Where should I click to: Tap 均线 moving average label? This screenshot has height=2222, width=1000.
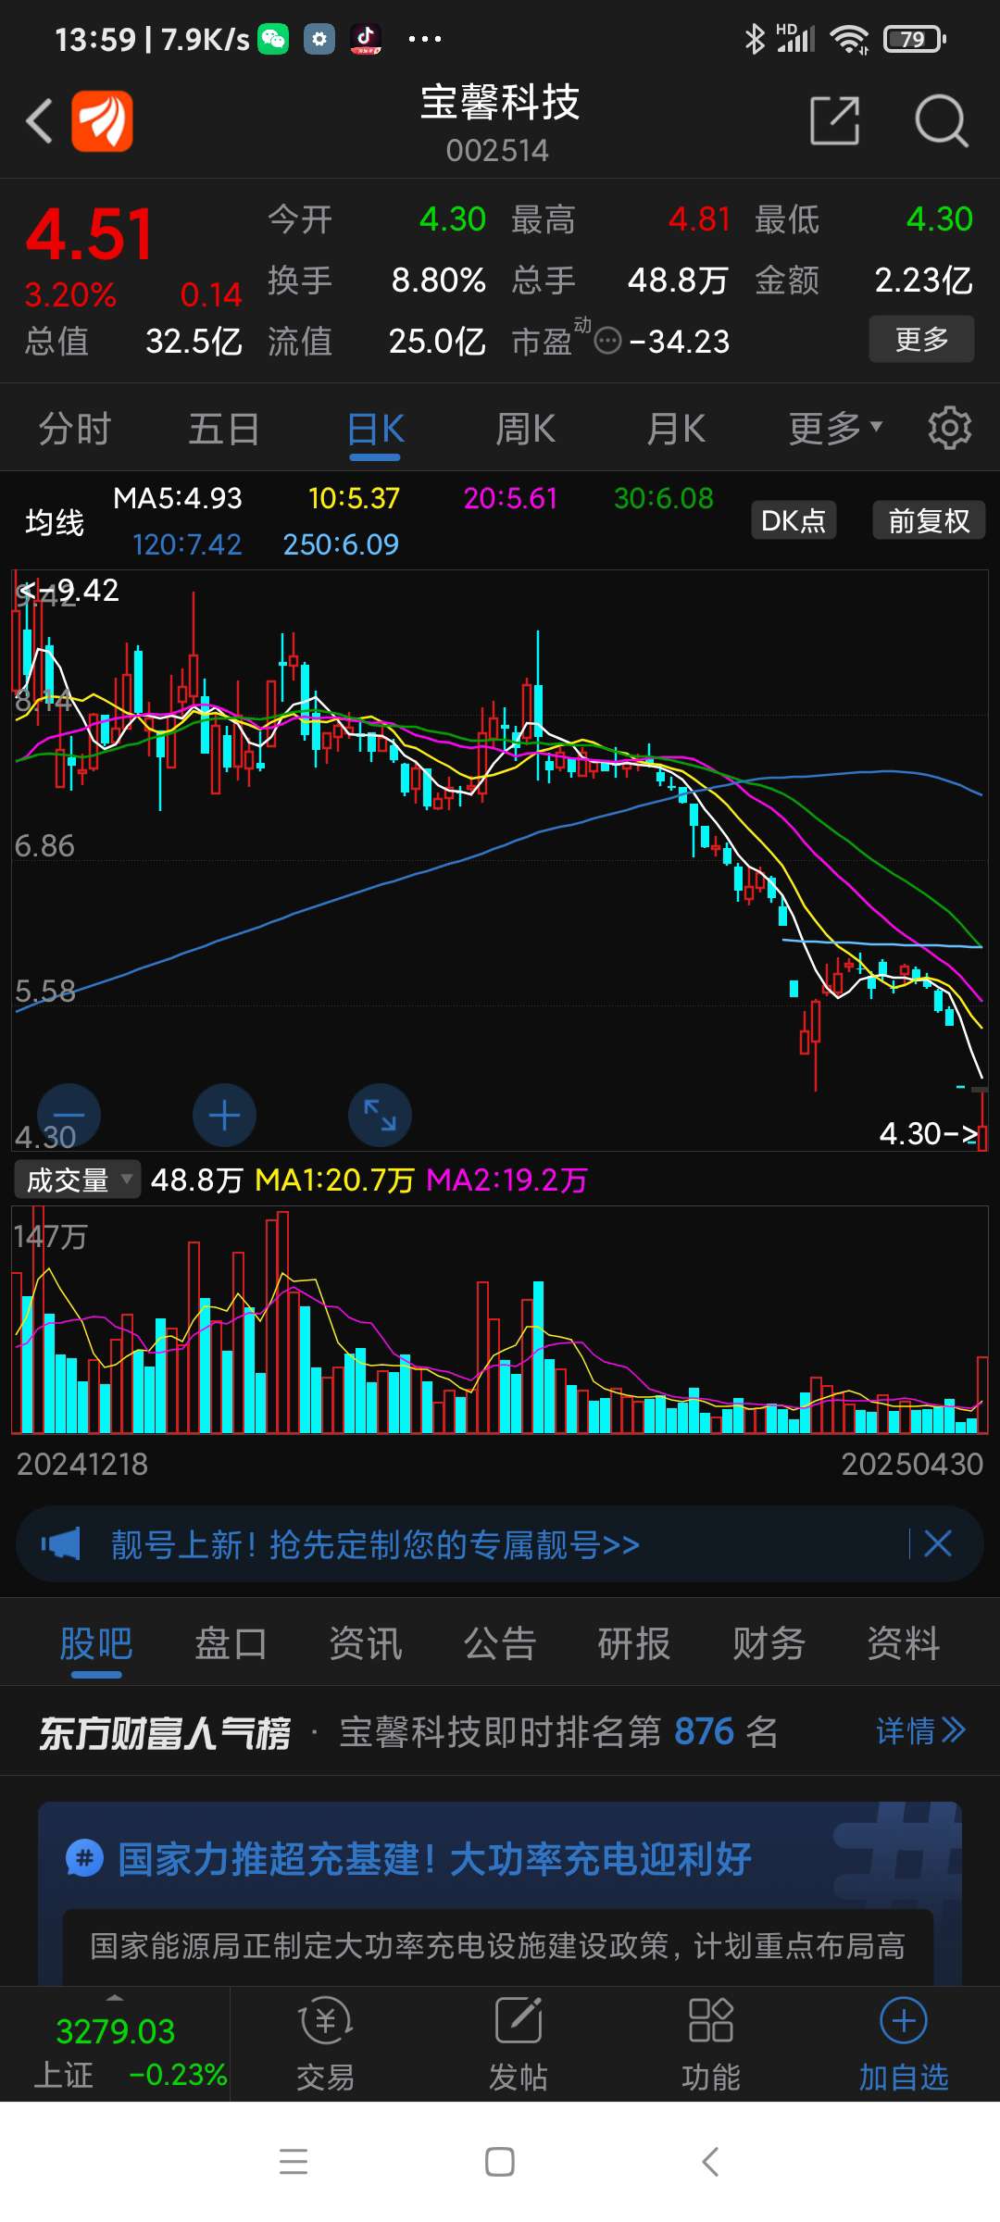coord(55,522)
